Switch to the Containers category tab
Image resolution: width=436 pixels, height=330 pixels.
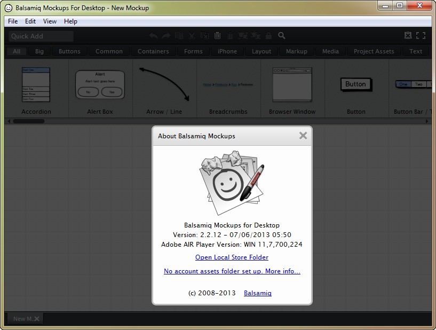tap(153, 51)
